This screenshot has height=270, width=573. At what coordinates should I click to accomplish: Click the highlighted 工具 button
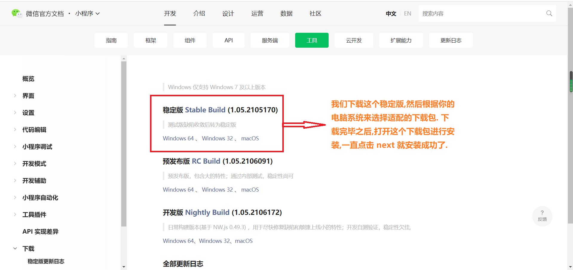click(312, 40)
